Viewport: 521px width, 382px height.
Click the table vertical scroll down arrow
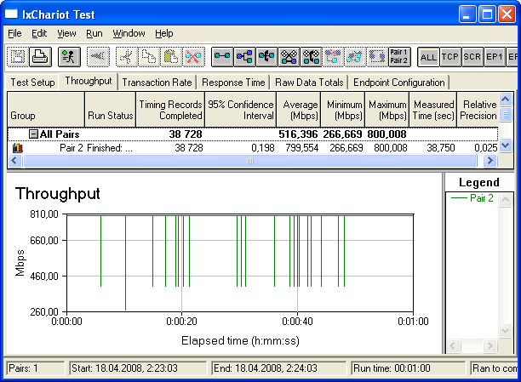point(506,145)
